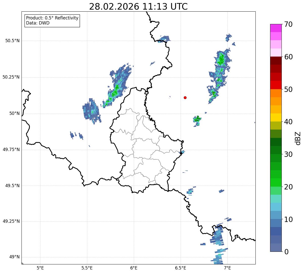This screenshot has height=273, width=304.
Task: Click the 6°E longitude tick label
Action: click(134, 268)
